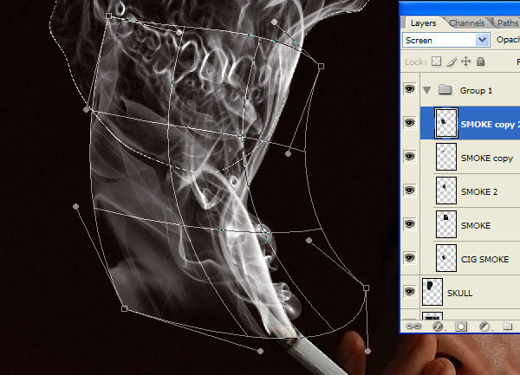
Task: Select the layer named SMOKE copy
Action: pyautogui.click(x=487, y=158)
